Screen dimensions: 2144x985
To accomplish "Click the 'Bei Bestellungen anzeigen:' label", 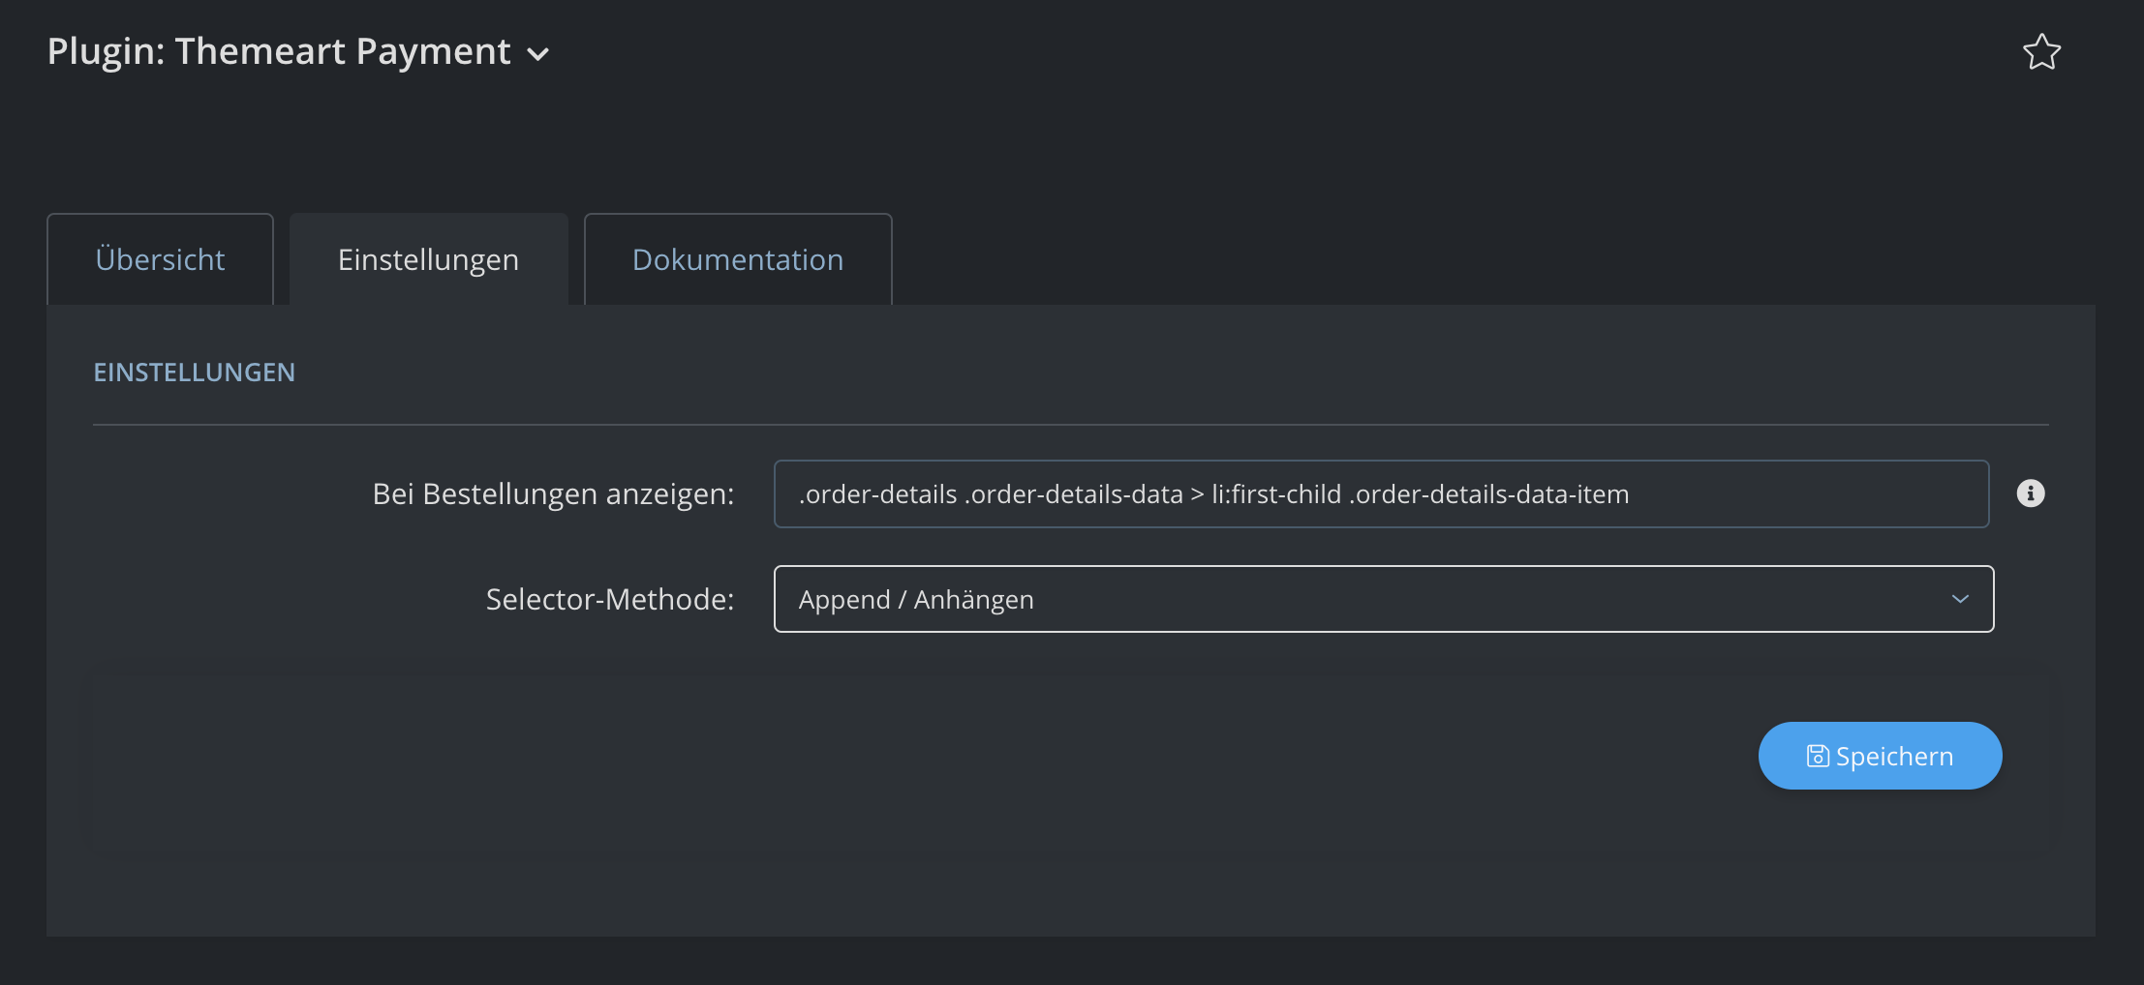I will pos(553,493).
